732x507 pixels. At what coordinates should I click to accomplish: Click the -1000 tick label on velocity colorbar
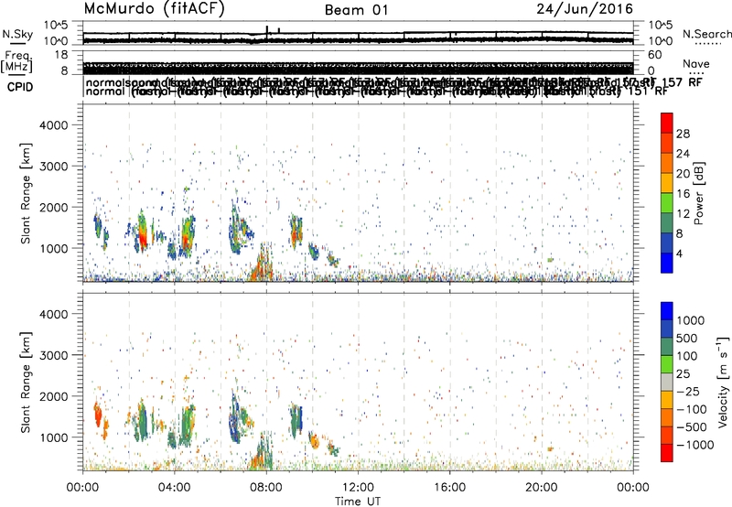[694, 445]
